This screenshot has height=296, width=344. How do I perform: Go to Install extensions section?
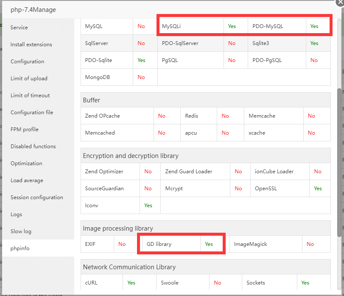click(x=31, y=45)
